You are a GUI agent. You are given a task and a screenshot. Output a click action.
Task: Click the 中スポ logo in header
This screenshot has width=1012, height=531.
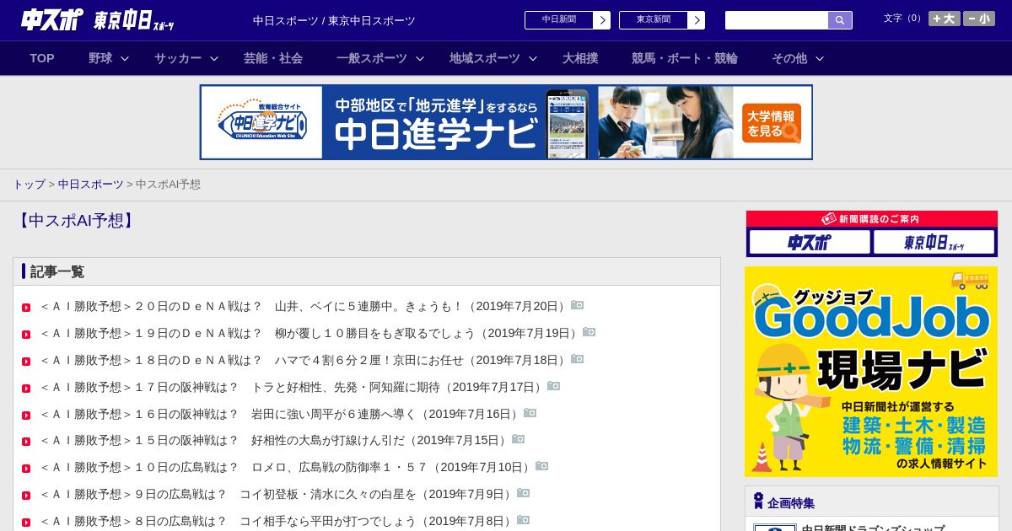52,19
